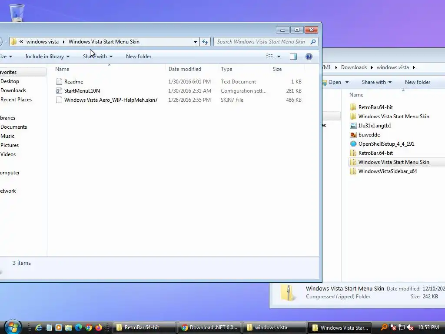
Task: Switch to Download .NET 6.0 Chrome taskbar button
Action: [209, 328]
